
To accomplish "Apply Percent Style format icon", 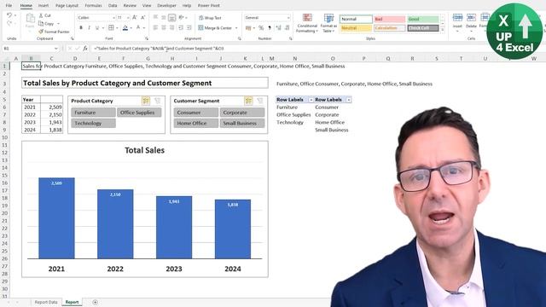I will point(261,28).
